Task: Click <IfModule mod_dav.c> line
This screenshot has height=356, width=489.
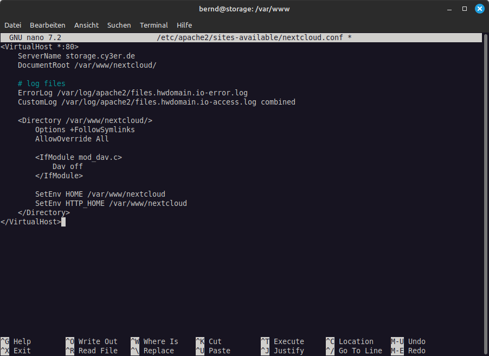Action: [79, 157]
